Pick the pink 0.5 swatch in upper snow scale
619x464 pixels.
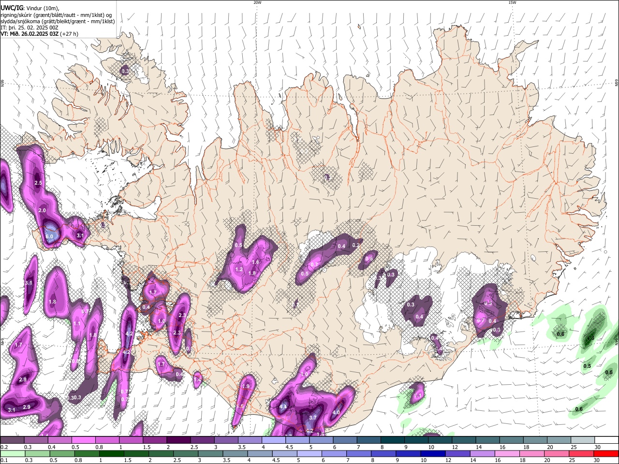(83, 440)
